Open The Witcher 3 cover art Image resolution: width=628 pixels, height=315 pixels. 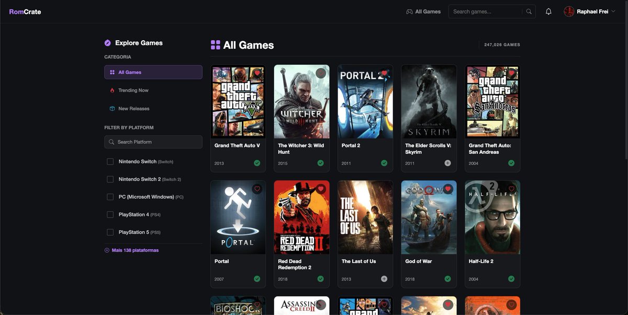(301, 102)
